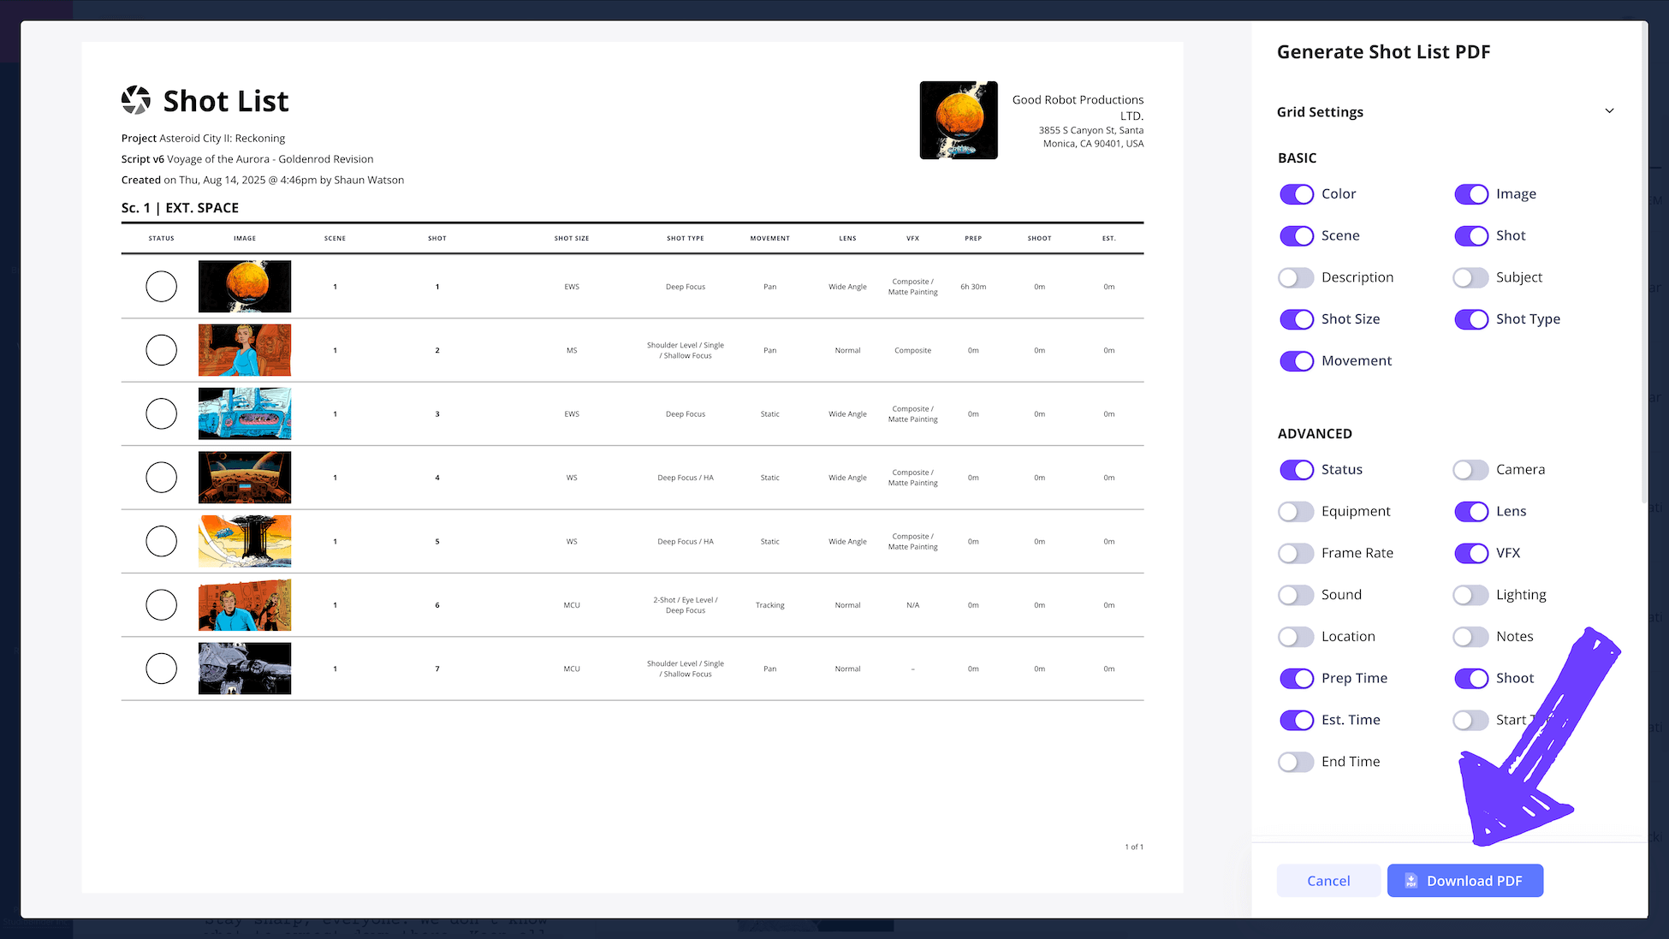Click the 'Composite' VFX cell in shot 2
This screenshot has height=939, width=1669.
click(912, 350)
